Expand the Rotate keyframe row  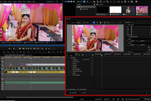[x=69, y=69]
